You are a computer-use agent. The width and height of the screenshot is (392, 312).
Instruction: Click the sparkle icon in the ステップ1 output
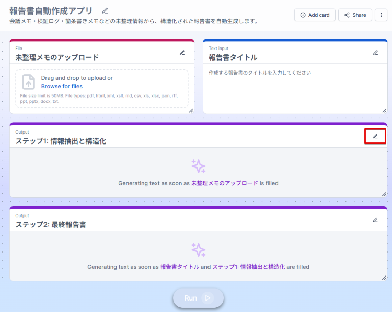point(199,166)
